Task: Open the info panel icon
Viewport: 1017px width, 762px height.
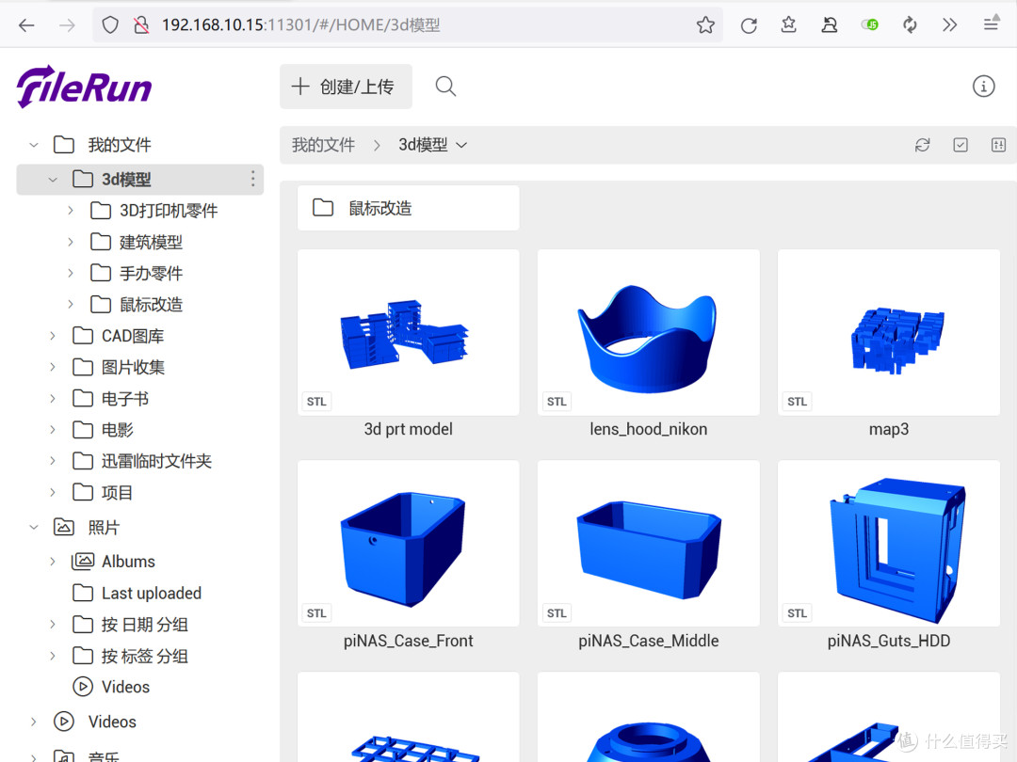Action: click(983, 87)
